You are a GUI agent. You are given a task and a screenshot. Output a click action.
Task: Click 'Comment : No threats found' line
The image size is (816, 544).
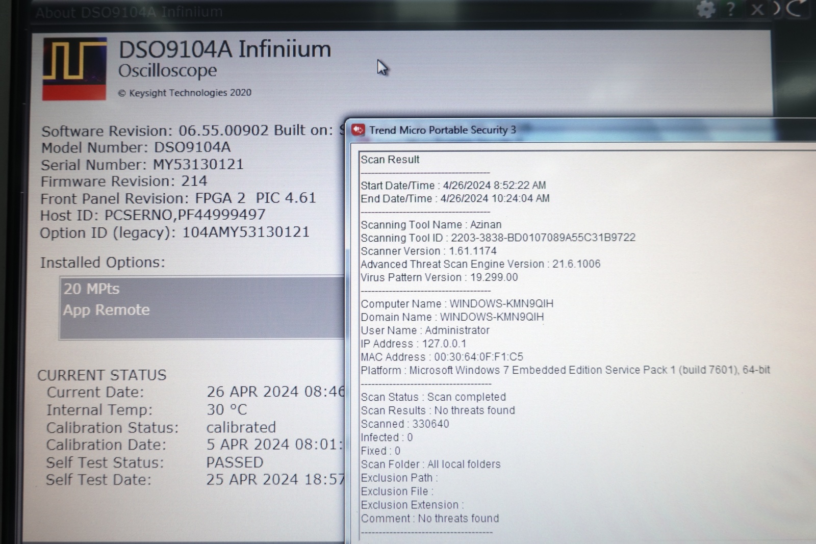430,519
